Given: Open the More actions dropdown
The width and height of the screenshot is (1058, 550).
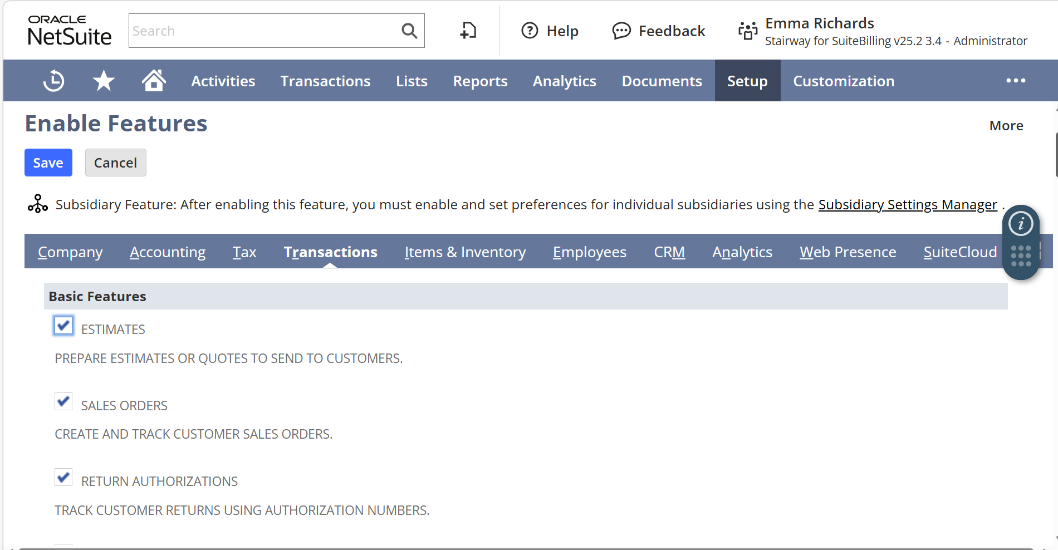Looking at the screenshot, I should coord(1006,126).
